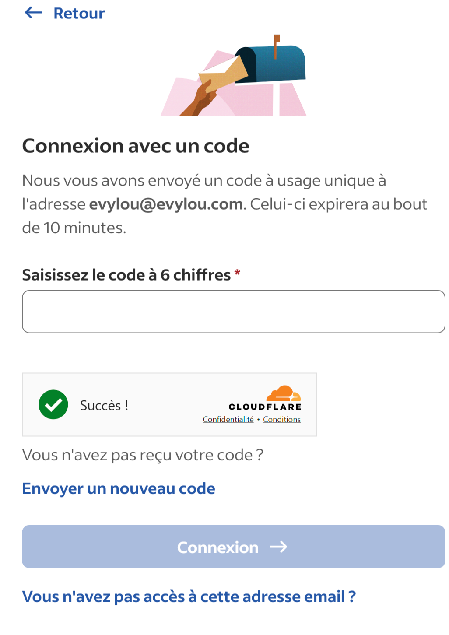Click the green success checkmark icon

(53, 404)
